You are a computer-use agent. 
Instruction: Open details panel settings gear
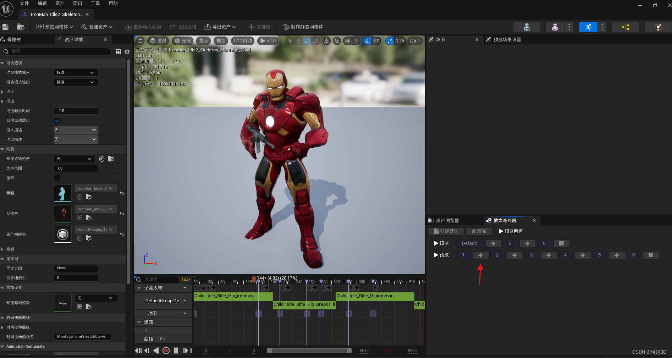pyautogui.click(x=127, y=52)
